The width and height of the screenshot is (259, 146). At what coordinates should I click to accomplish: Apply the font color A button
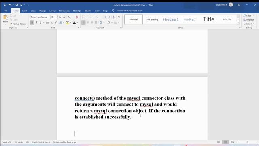click(74, 23)
